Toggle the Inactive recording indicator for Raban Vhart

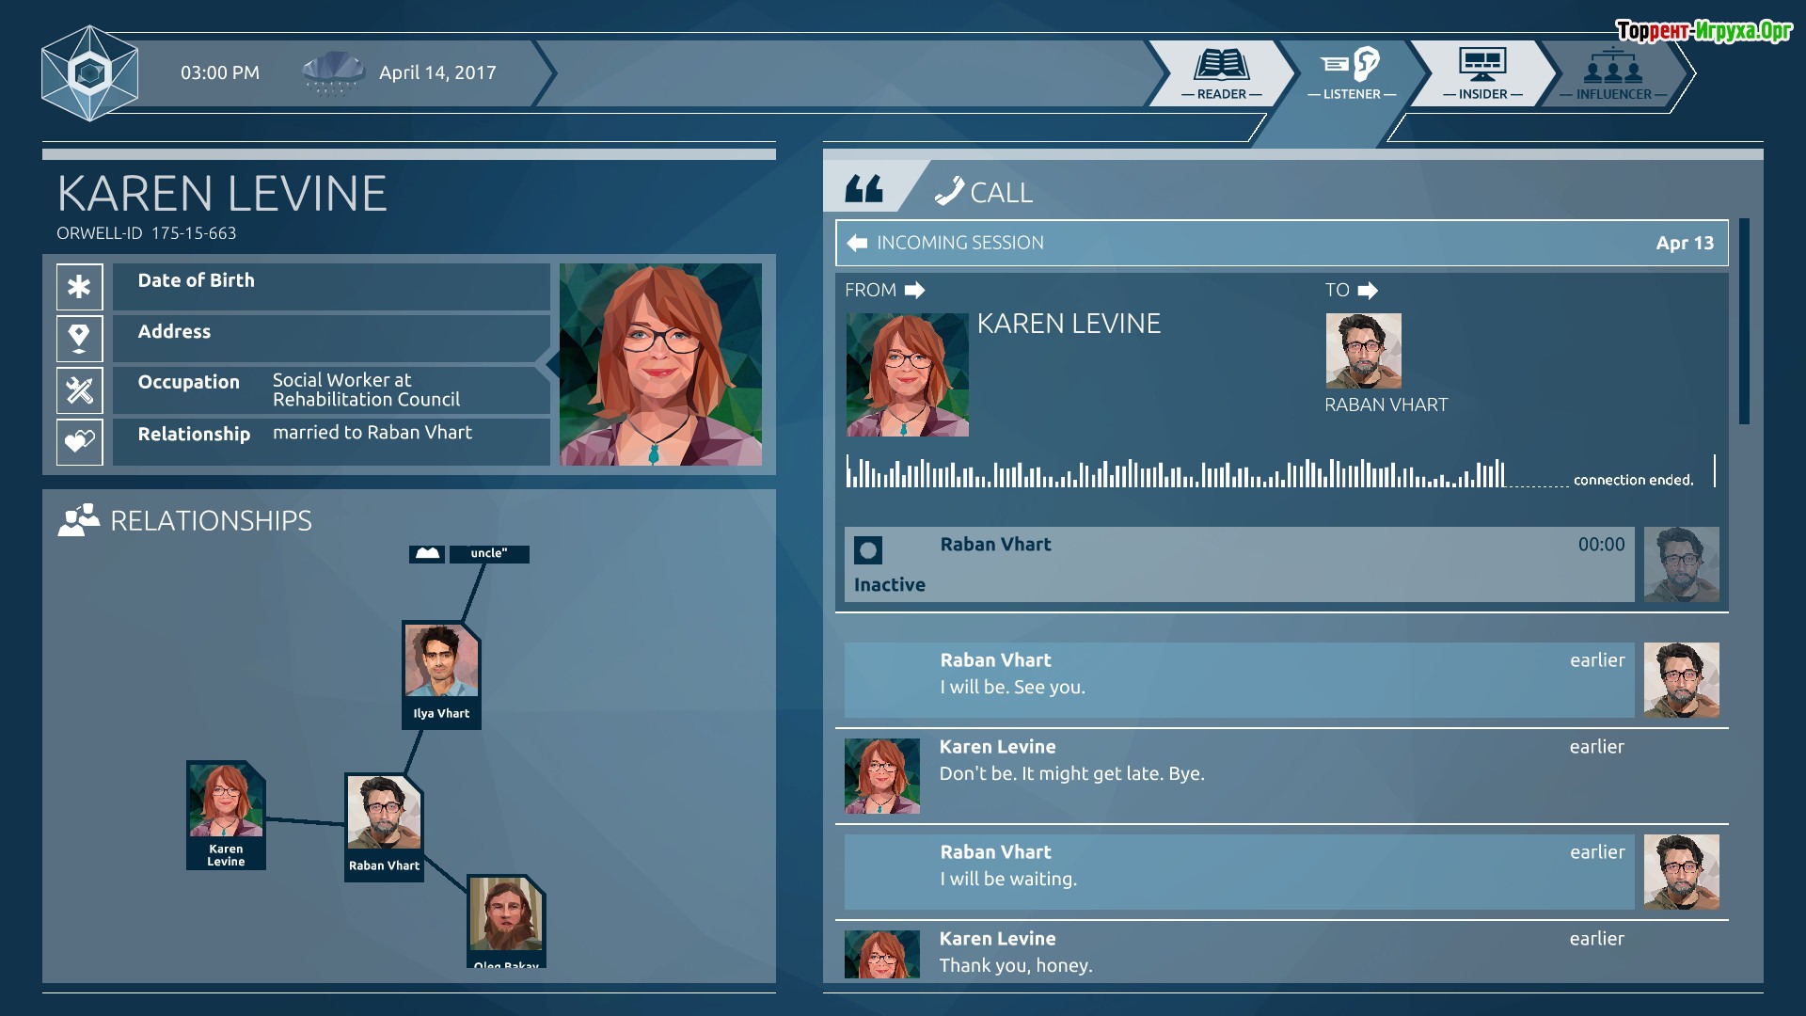click(x=868, y=550)
